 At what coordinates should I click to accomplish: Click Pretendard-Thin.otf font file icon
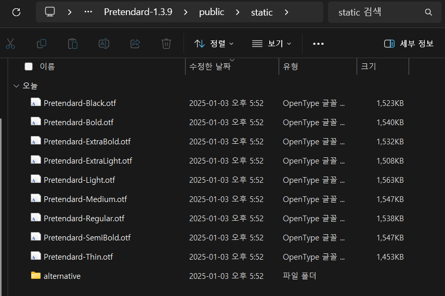point(36,257)
